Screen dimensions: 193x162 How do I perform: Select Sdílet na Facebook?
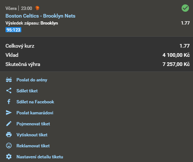pyautogui.click(x=35, y=102)
